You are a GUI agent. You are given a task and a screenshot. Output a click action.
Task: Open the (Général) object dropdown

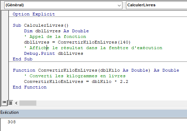pos(63,5)
